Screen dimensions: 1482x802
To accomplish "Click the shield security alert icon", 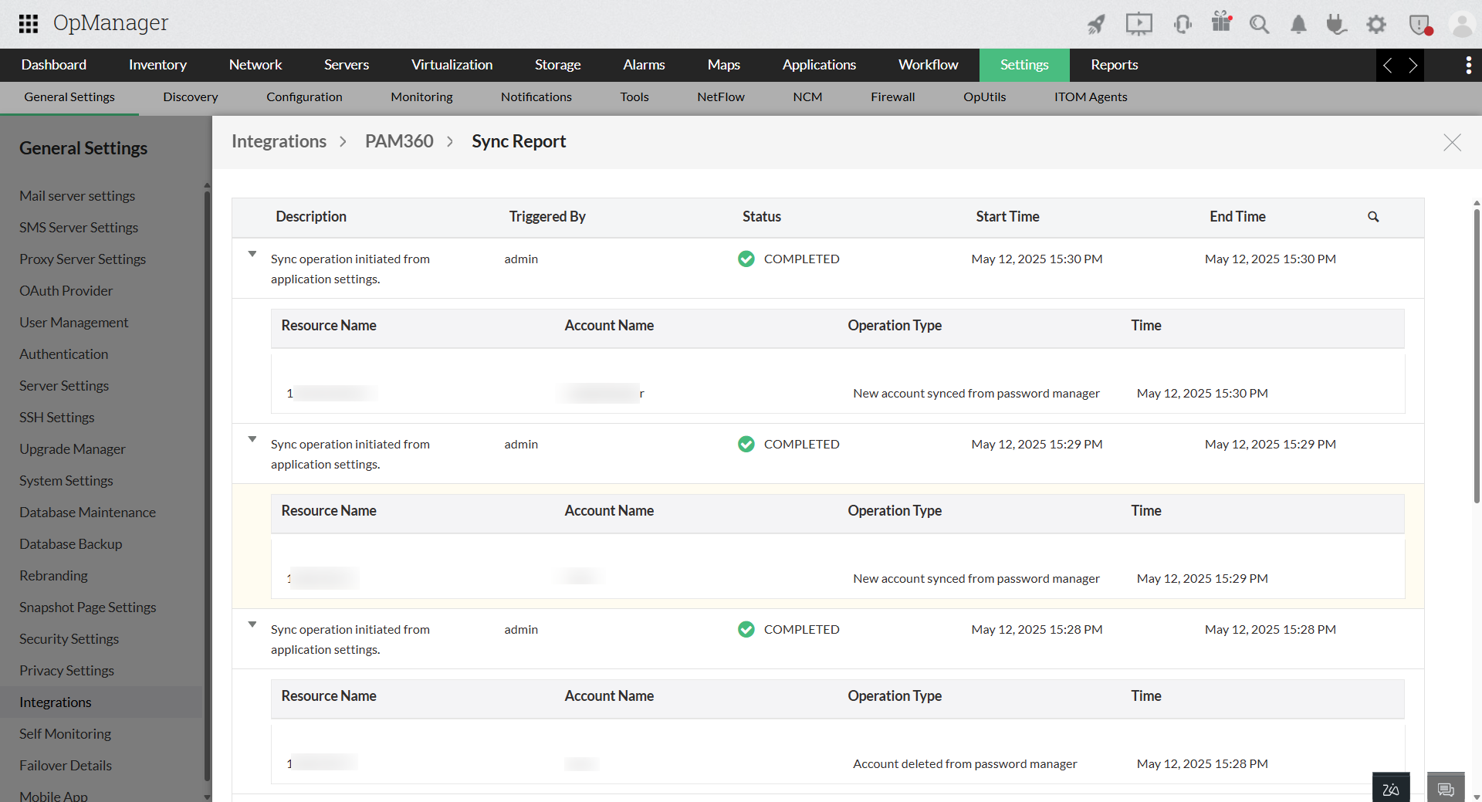I will coord(1420,25).
